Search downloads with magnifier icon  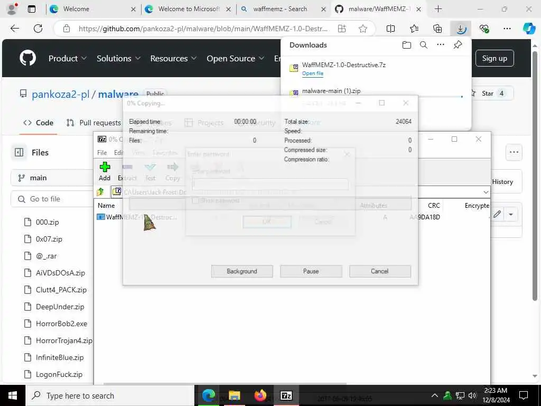point(424,45)
